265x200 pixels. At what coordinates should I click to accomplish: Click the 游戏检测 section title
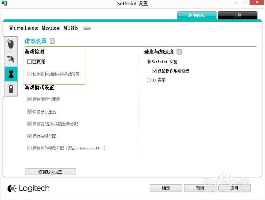coord(35,52)
